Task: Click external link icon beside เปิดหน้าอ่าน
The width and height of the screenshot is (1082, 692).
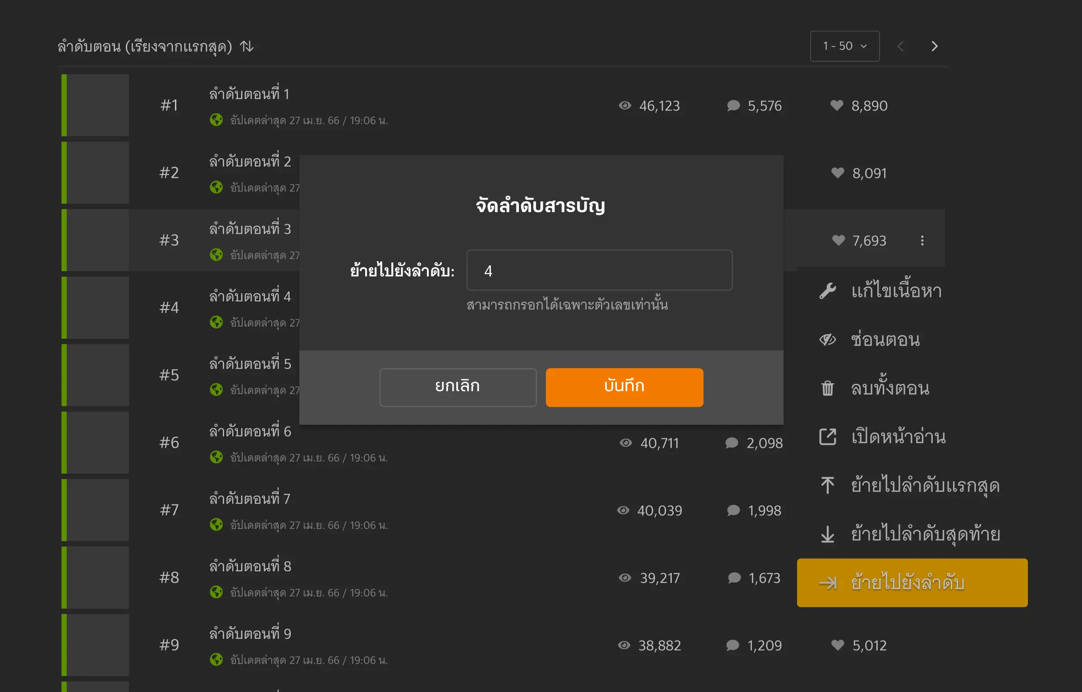Action: 827,437
